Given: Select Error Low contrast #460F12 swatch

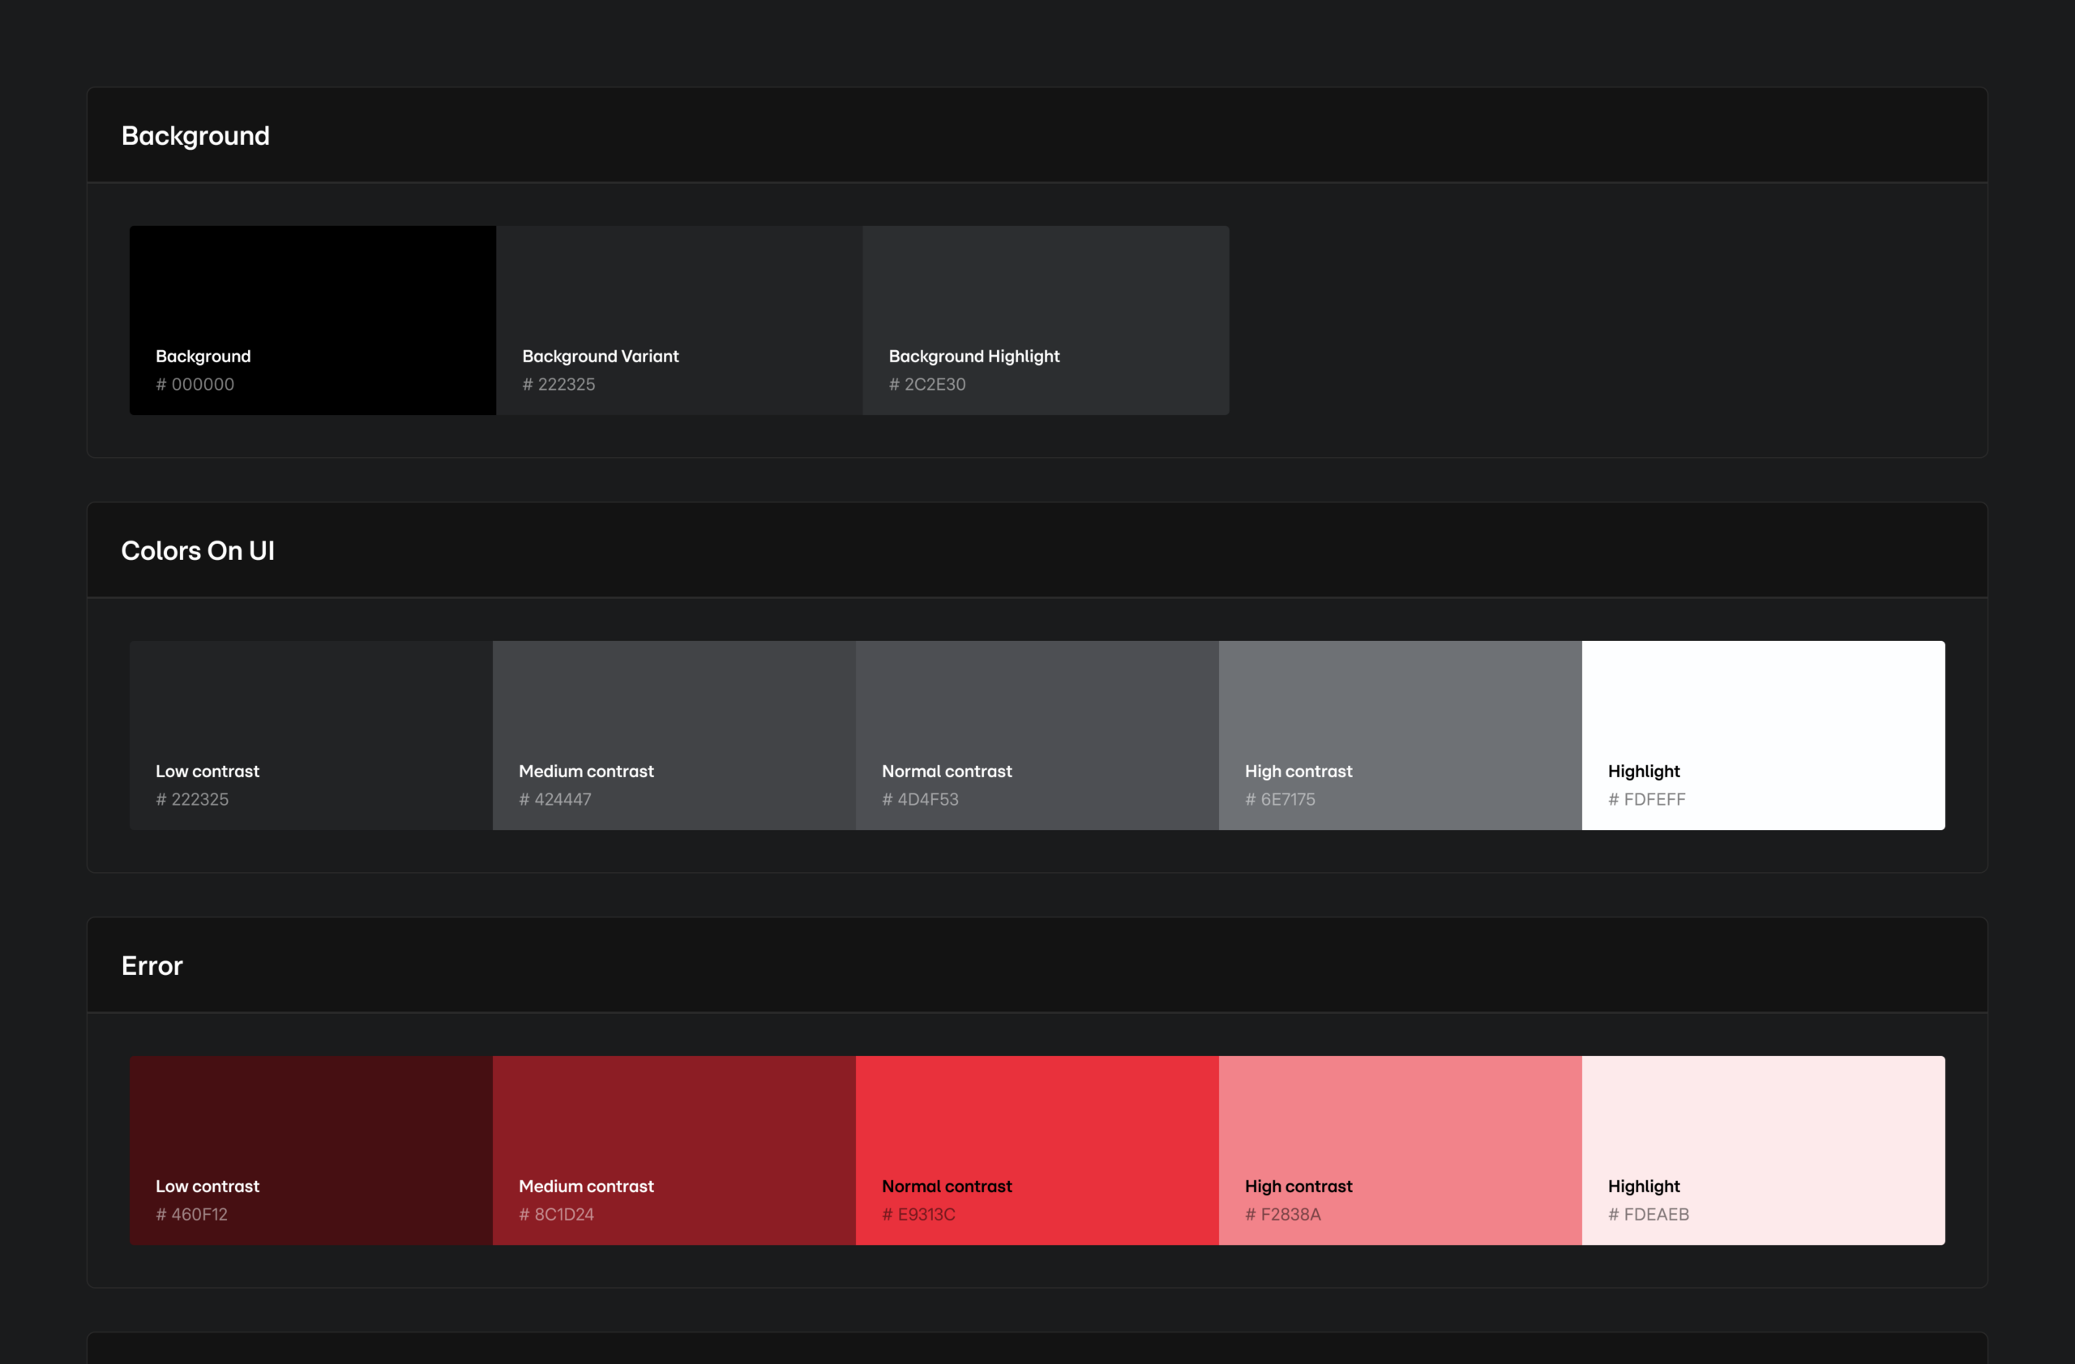Looking at the screenshot, I should pos(311,1149).
